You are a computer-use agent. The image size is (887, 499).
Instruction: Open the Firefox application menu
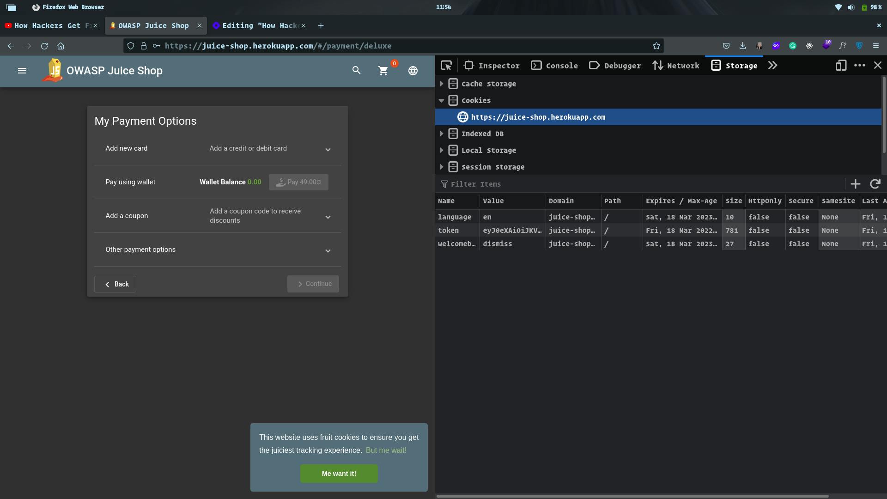(875, 46)
